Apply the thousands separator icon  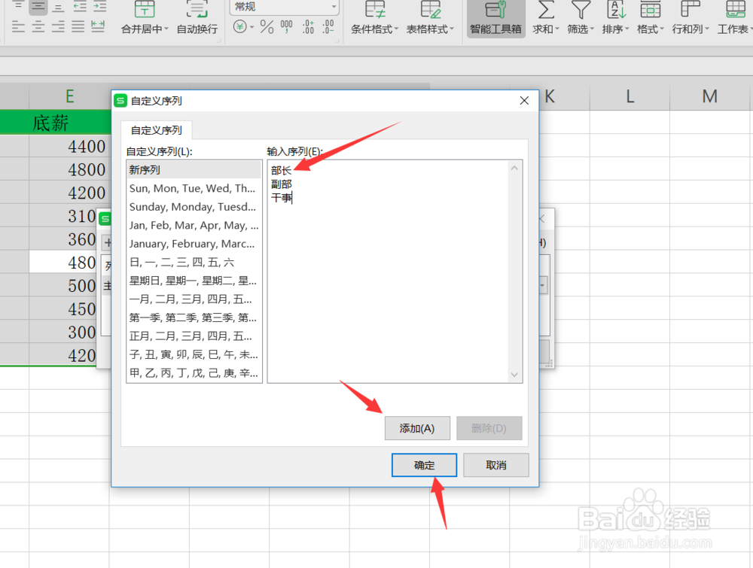(287, 27)
